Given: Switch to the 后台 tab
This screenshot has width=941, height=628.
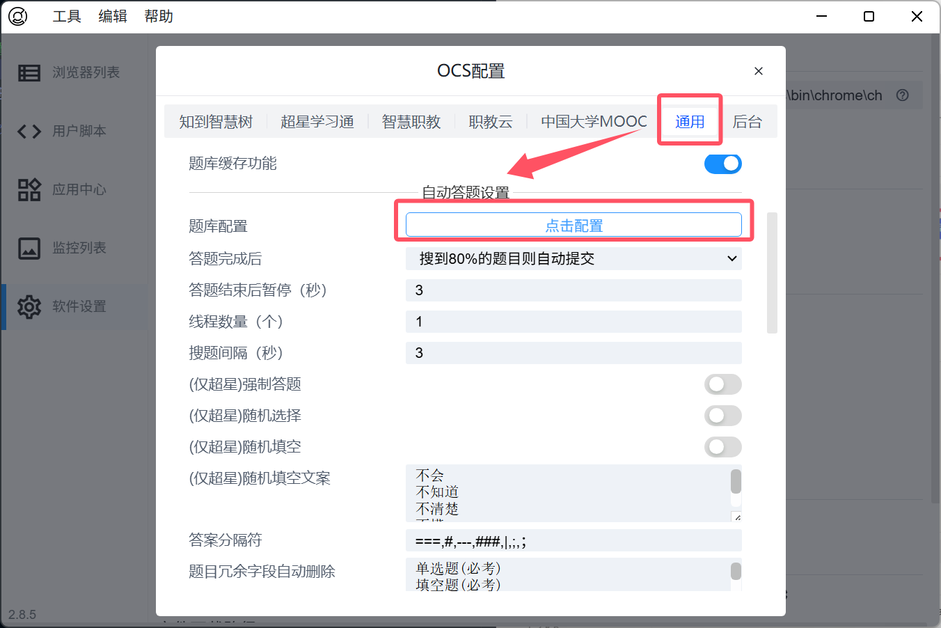Looking at the screenshot, I should click(x=748, y=122).
